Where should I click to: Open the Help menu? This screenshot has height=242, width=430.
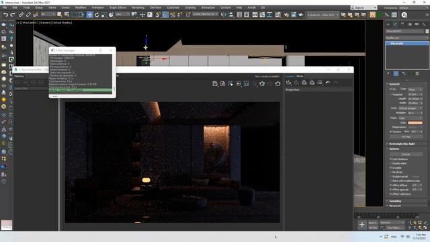[239, 7]
